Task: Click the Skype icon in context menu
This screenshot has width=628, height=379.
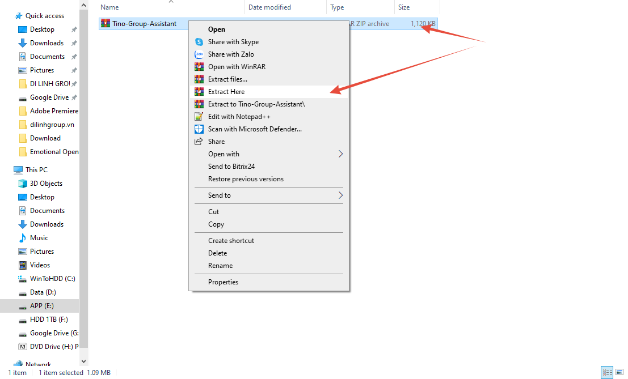Action: [x=199, y=42]
